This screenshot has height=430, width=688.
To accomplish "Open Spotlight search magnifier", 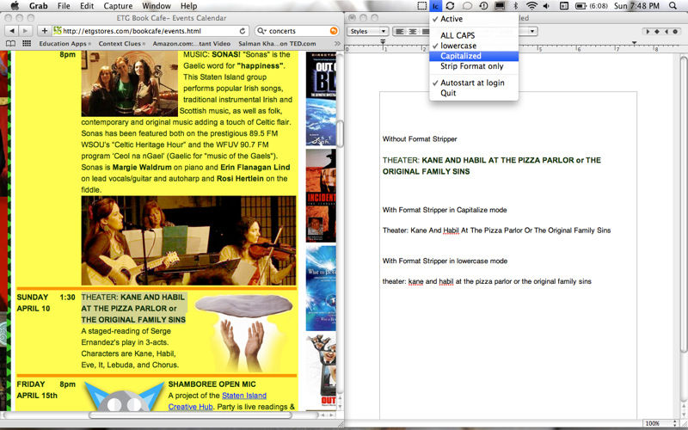I will point(673,6).
